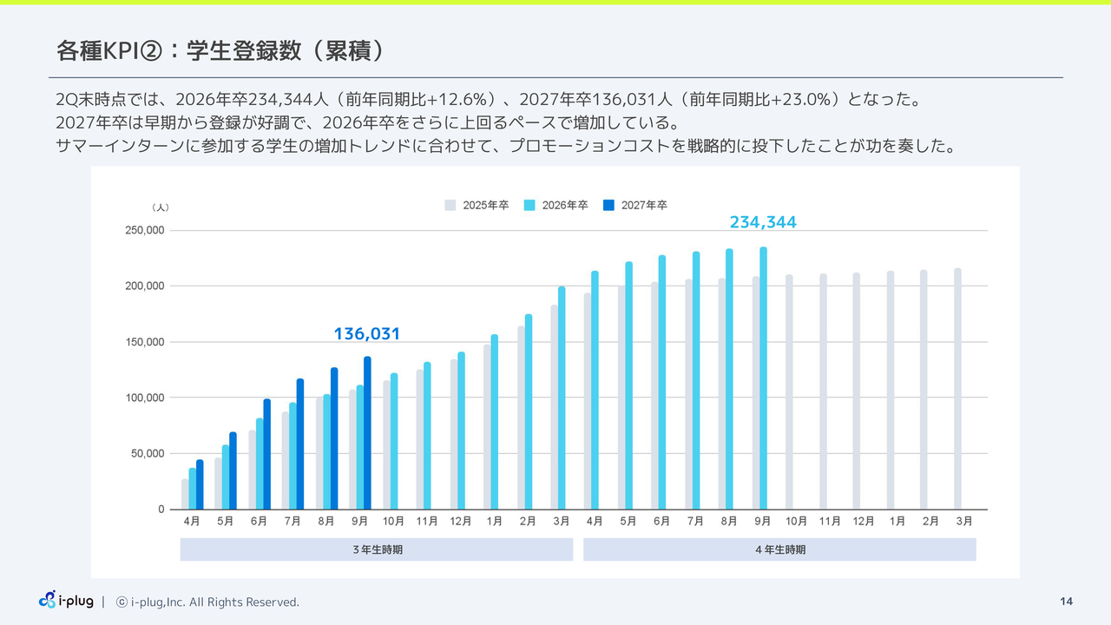Click the 136,031 data label
This screenshot has width=1111, height=625.
point(366,334)
